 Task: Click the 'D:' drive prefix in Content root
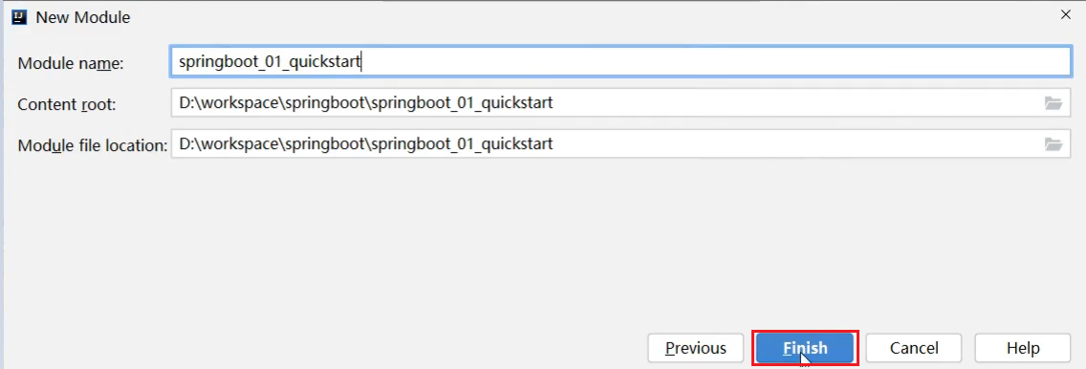coord(187,103)
